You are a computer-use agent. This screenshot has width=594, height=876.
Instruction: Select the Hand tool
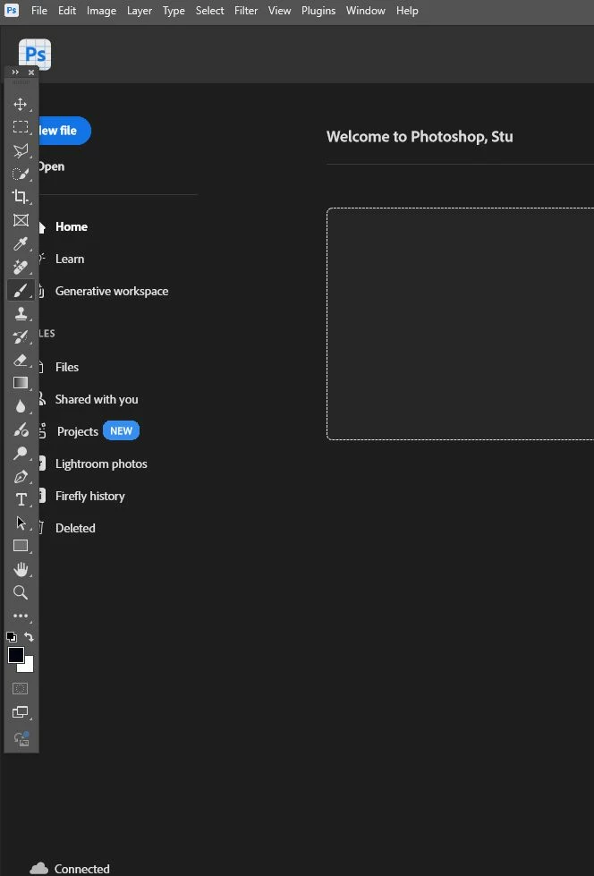click(x=21, y=569)
